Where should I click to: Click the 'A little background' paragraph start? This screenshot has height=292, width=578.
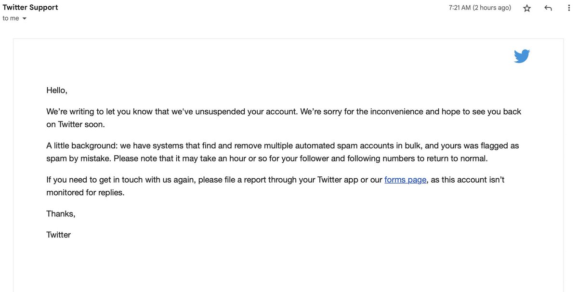coord(81,146)
